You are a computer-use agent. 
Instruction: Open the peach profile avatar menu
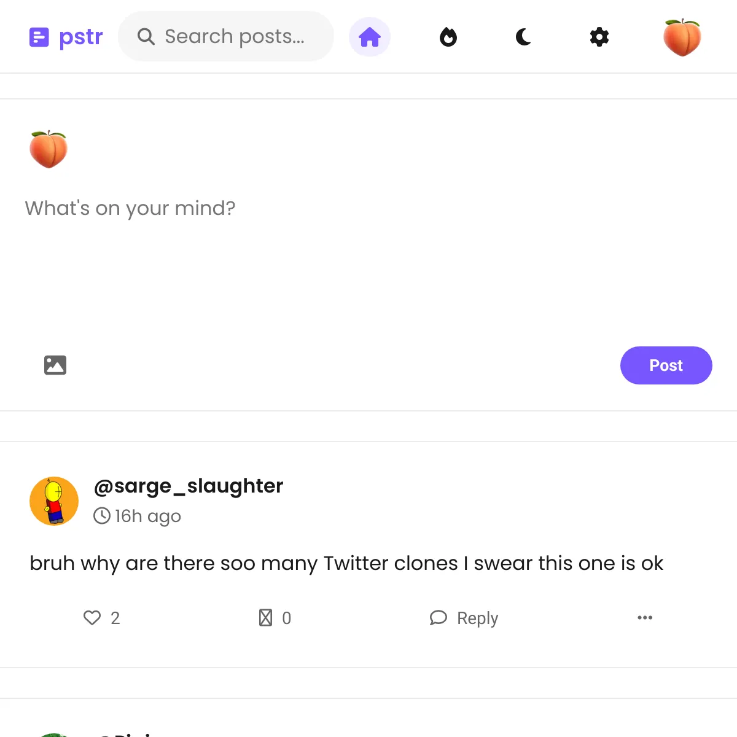[x=682, y=37]
